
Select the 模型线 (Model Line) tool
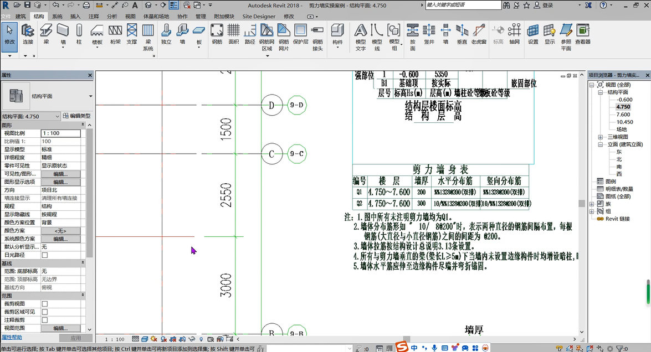(x=377, y=37)
